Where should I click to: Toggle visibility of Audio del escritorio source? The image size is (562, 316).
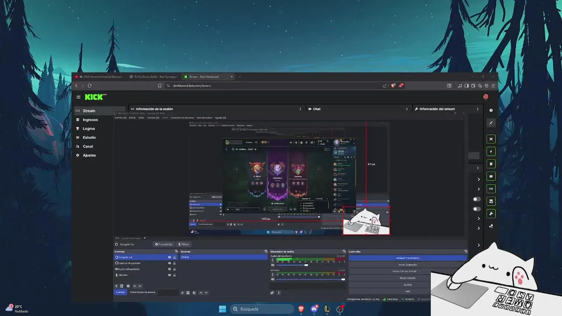click(169, 269)
